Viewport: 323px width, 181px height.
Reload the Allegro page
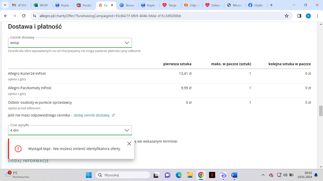click(24, 16)
